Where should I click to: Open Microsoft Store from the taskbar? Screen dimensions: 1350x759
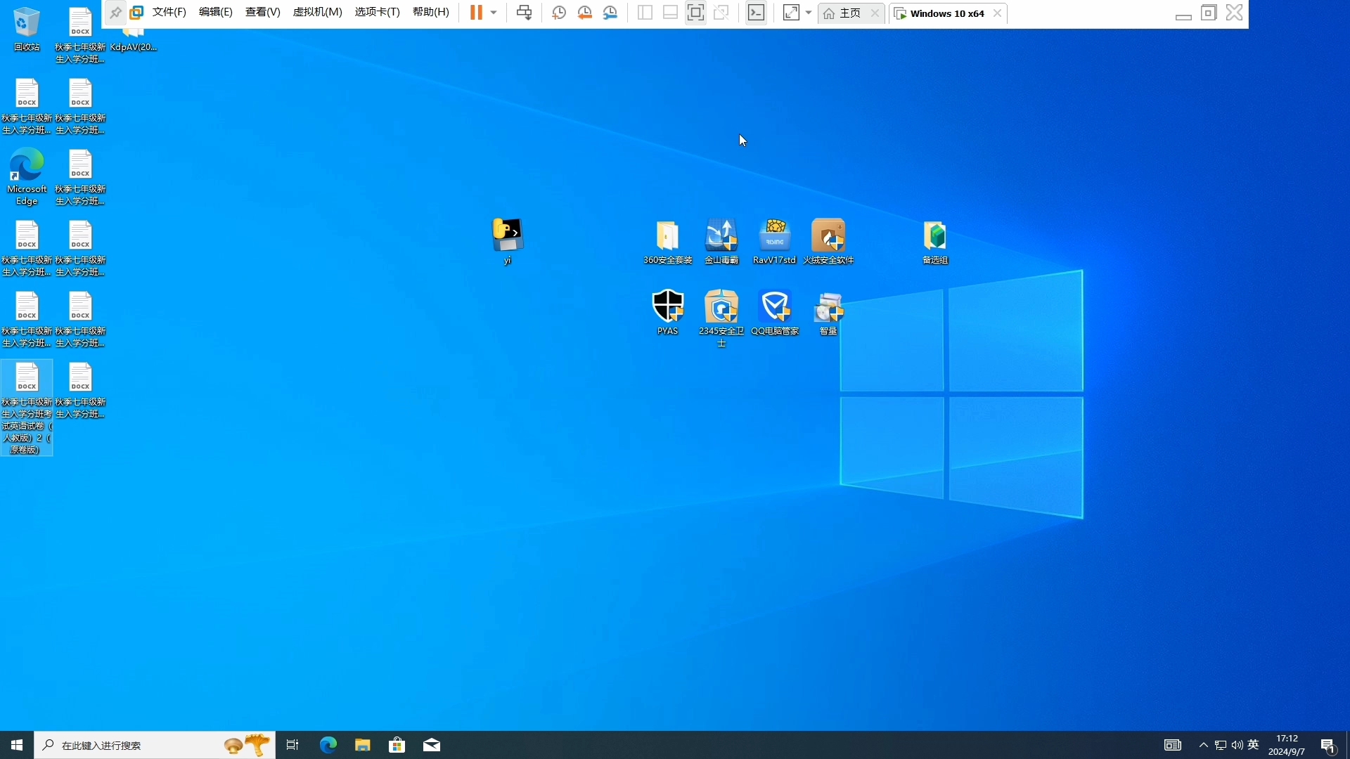click(x=397, y=745)
